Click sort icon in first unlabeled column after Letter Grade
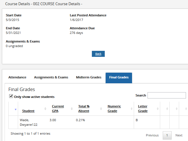The image size is (188, 141). tap(167, 109)
